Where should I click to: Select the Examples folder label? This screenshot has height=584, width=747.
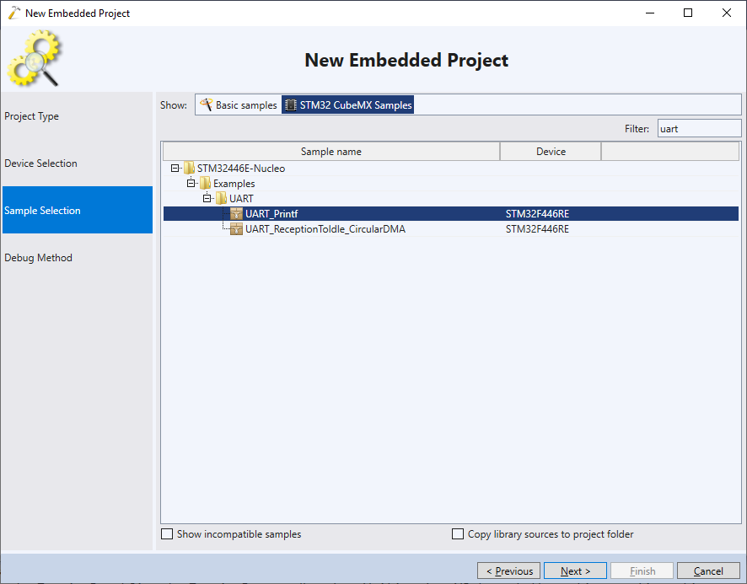(x=234, y=184)
